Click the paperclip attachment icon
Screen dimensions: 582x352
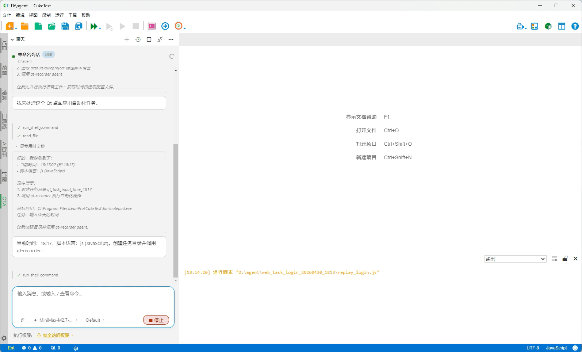[22, 320]
